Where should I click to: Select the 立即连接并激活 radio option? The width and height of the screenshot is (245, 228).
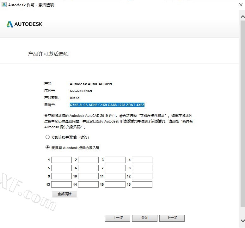tap(47, 137)
